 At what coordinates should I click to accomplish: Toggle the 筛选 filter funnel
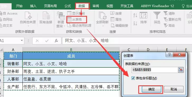click(x=157, y=18)
